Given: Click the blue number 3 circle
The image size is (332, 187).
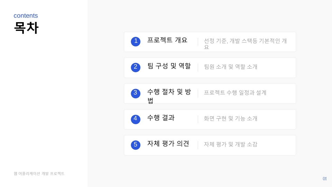Looking at the screenshot, I should 136,93.
